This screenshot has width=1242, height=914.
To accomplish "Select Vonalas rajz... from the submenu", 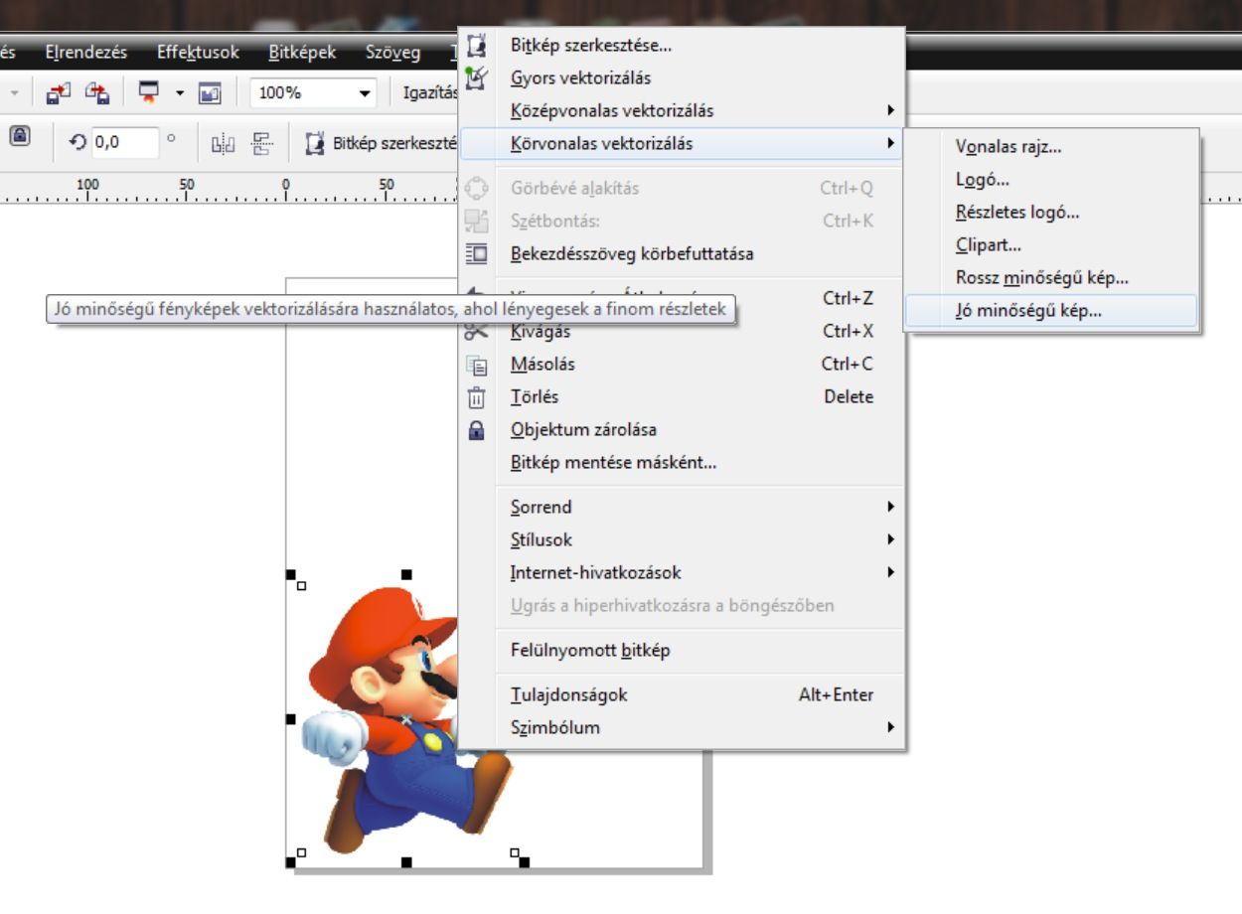I will coord(1051,147).
